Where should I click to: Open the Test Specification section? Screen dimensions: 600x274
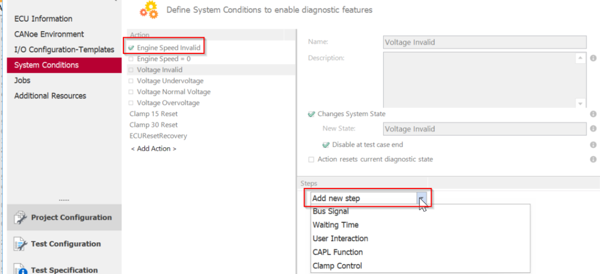pos(64,270)
